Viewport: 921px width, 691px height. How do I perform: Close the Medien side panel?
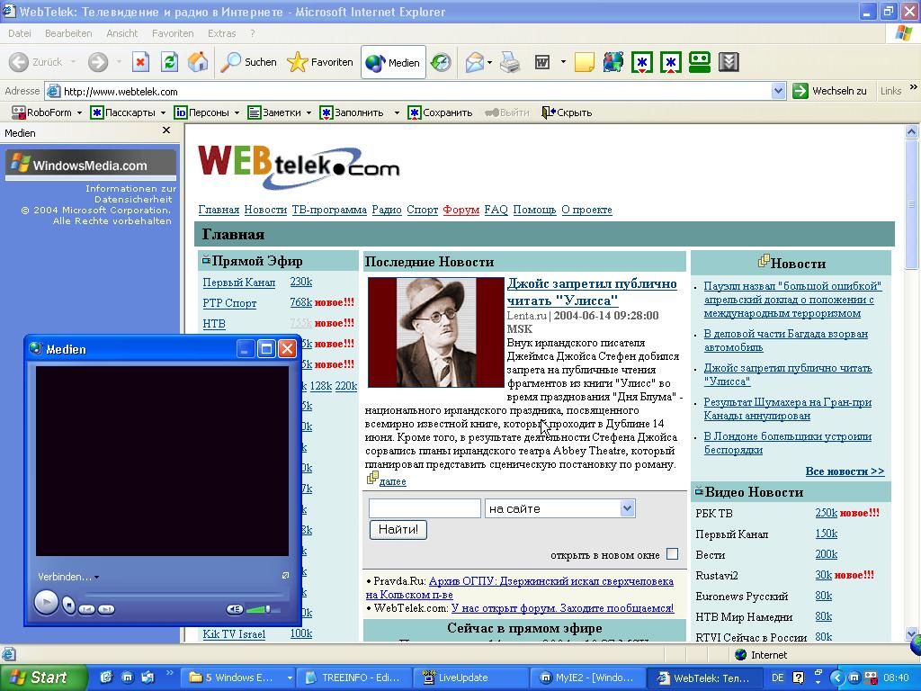pos(166,130)
